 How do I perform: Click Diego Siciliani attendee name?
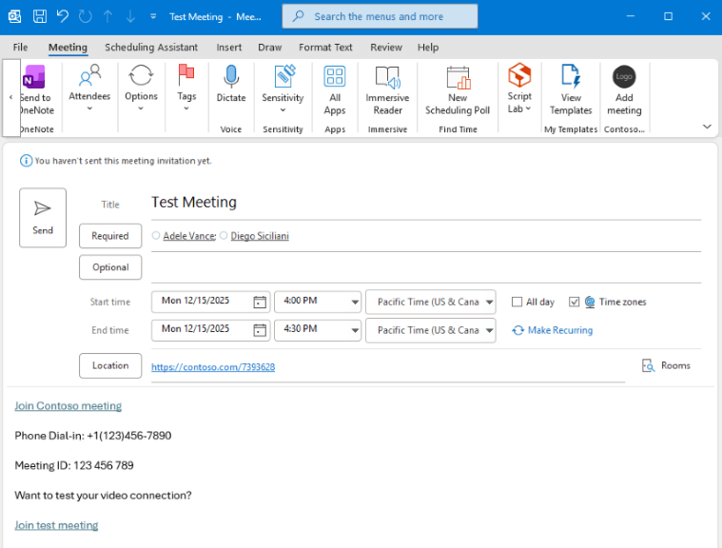(260, 236)
